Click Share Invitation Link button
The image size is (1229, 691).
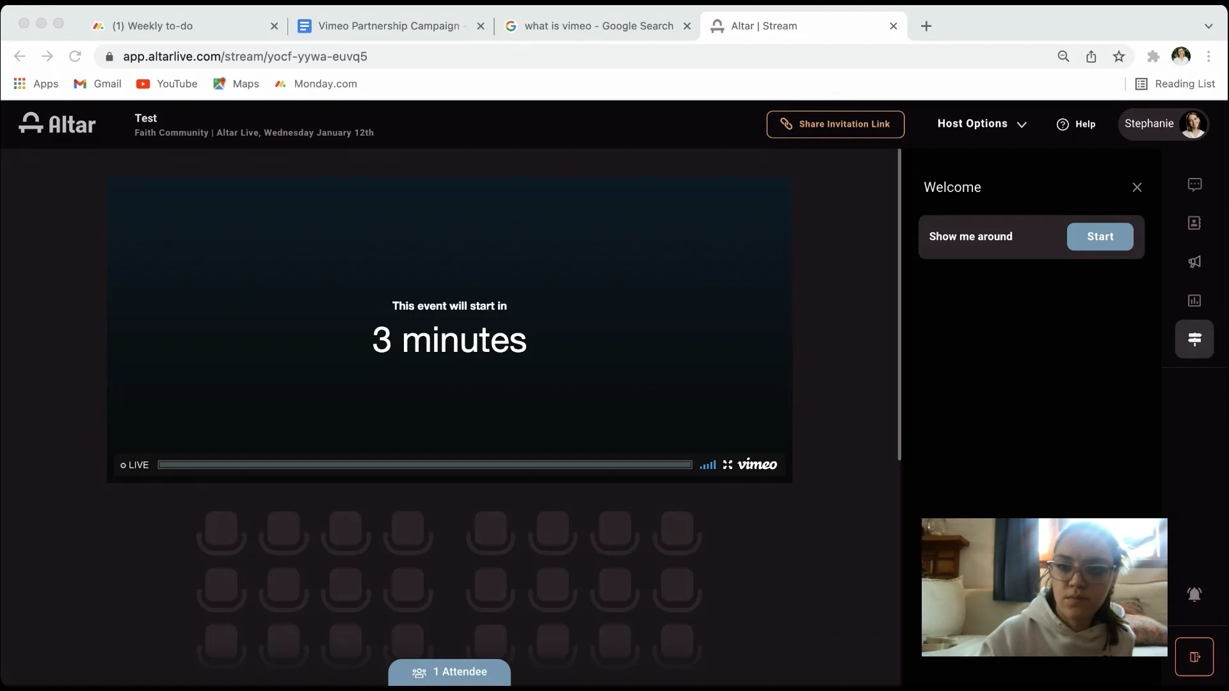835,124
